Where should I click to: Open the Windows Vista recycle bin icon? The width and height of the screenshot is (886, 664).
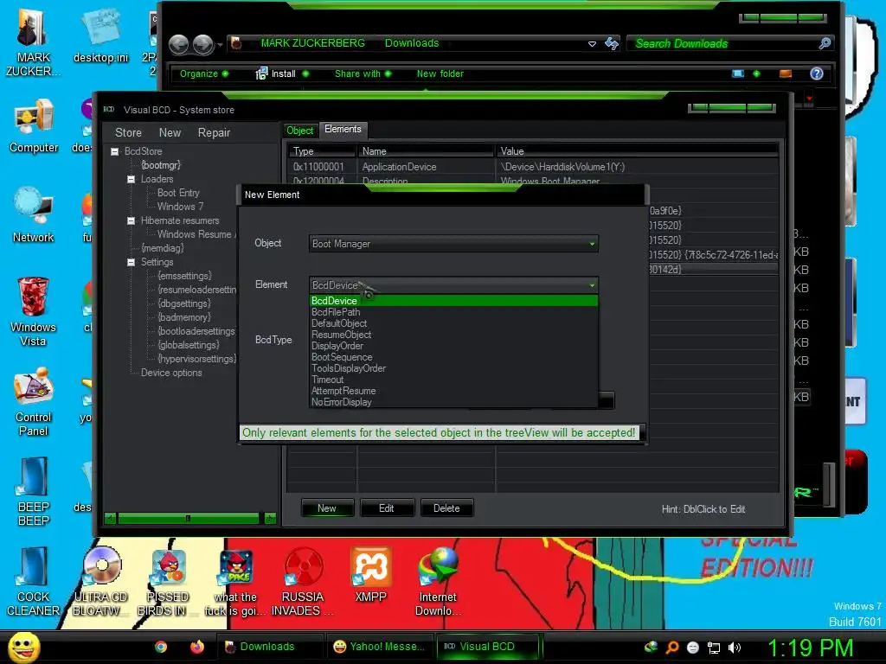pyautogui.click(x=33, y=312)
